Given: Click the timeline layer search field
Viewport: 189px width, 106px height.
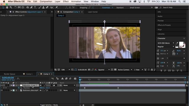Looking at the screenshot, I should pyautogui.click(x=32, y=79).
